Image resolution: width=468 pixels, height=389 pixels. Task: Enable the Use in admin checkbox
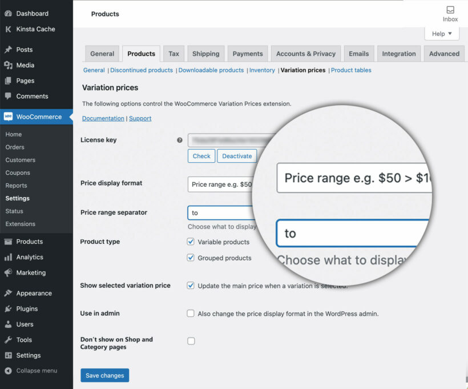tap(191, 314)
